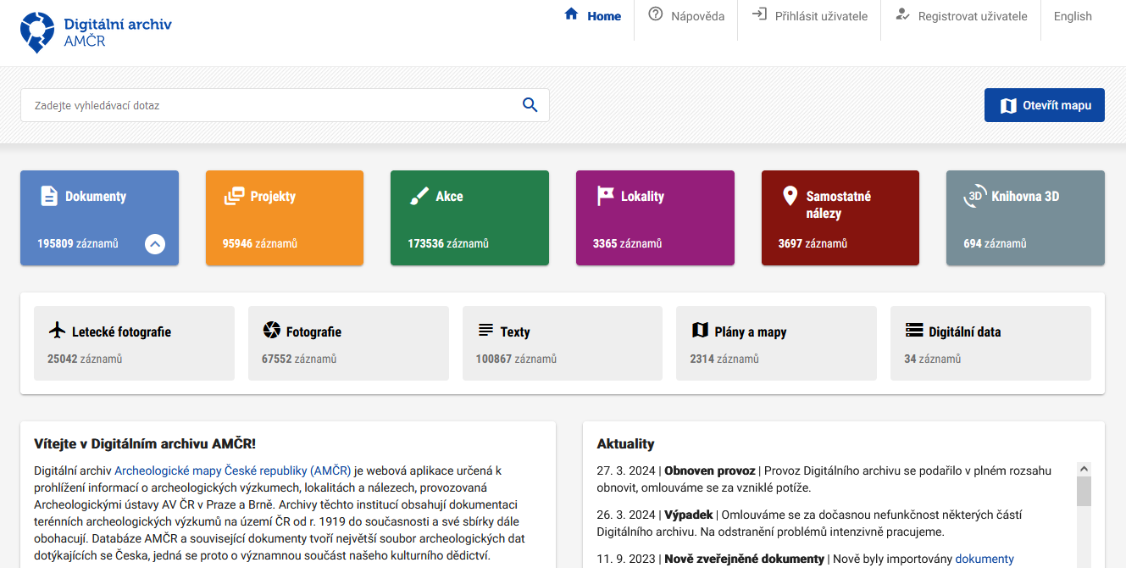This screenshot has height=568, width=1126.
Task: Open Nápověda help page
Action: [x=686, y=16]
